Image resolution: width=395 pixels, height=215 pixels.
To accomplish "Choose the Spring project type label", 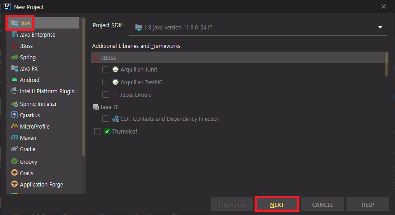I will click(28, 57).
